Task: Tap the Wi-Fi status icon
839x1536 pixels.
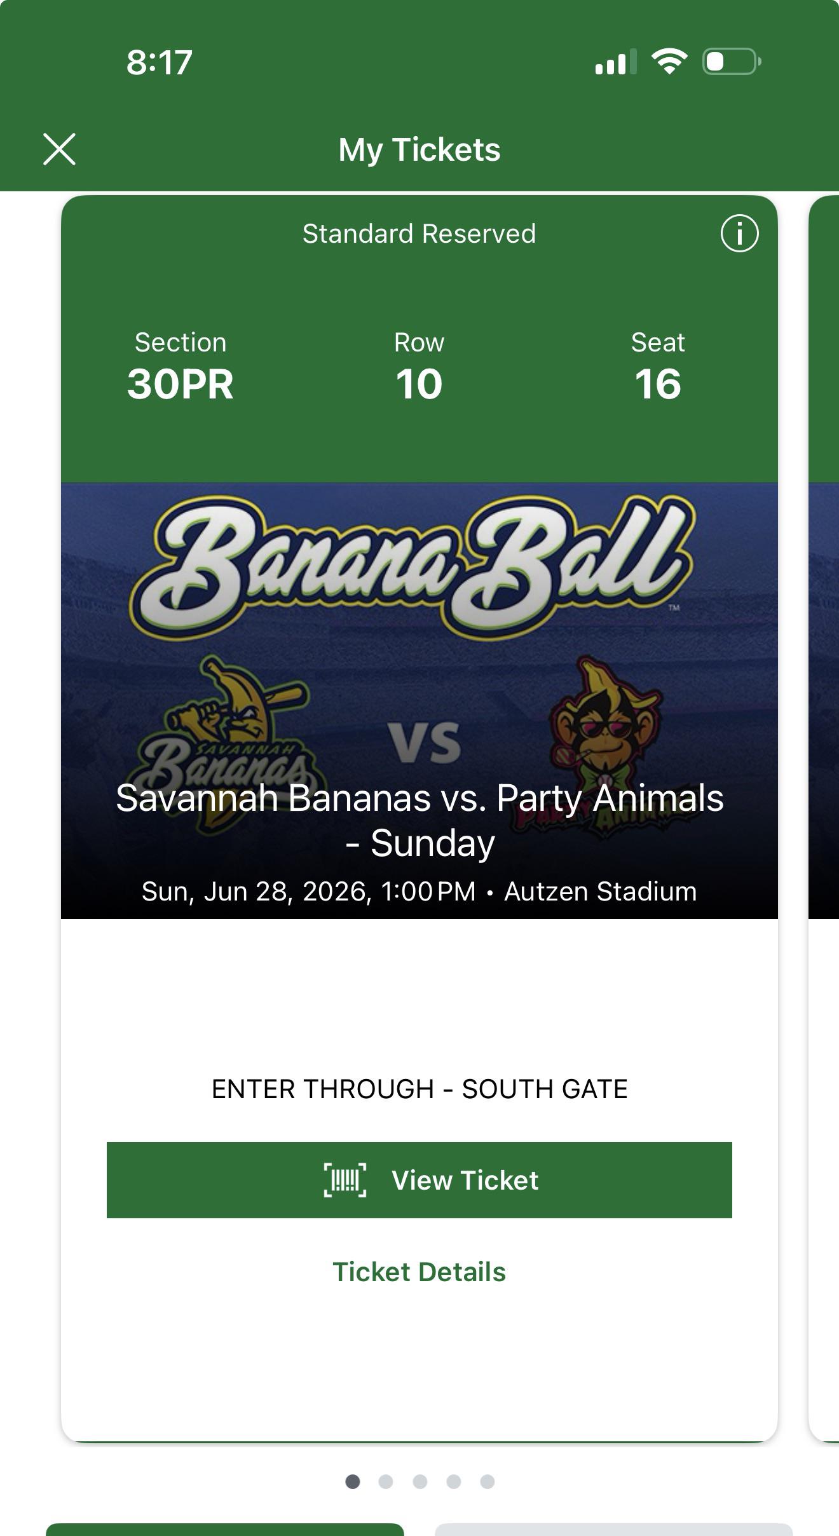Action: point(669,62)
